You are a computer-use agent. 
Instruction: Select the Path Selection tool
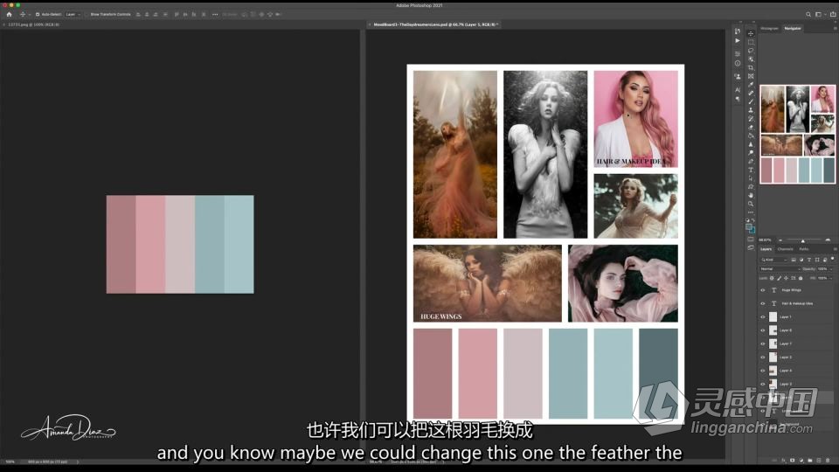coord(751,178)
